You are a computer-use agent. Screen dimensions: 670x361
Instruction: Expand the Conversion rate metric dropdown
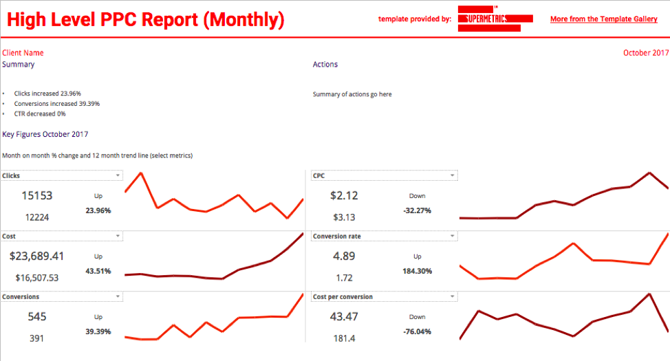(x=452, y=237)
